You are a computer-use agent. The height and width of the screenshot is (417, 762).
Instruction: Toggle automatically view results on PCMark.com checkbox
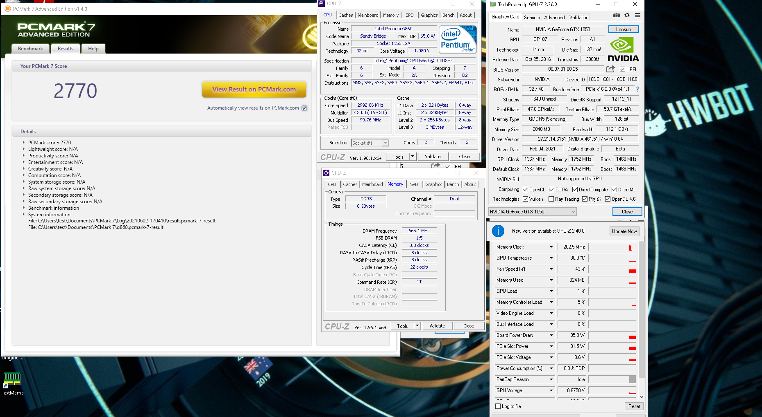click(x=304, y=108)
